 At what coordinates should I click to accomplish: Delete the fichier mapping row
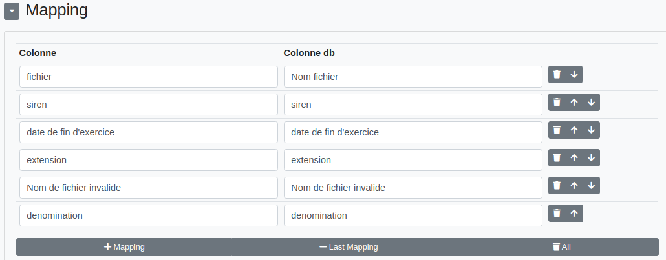coord(557,75)
